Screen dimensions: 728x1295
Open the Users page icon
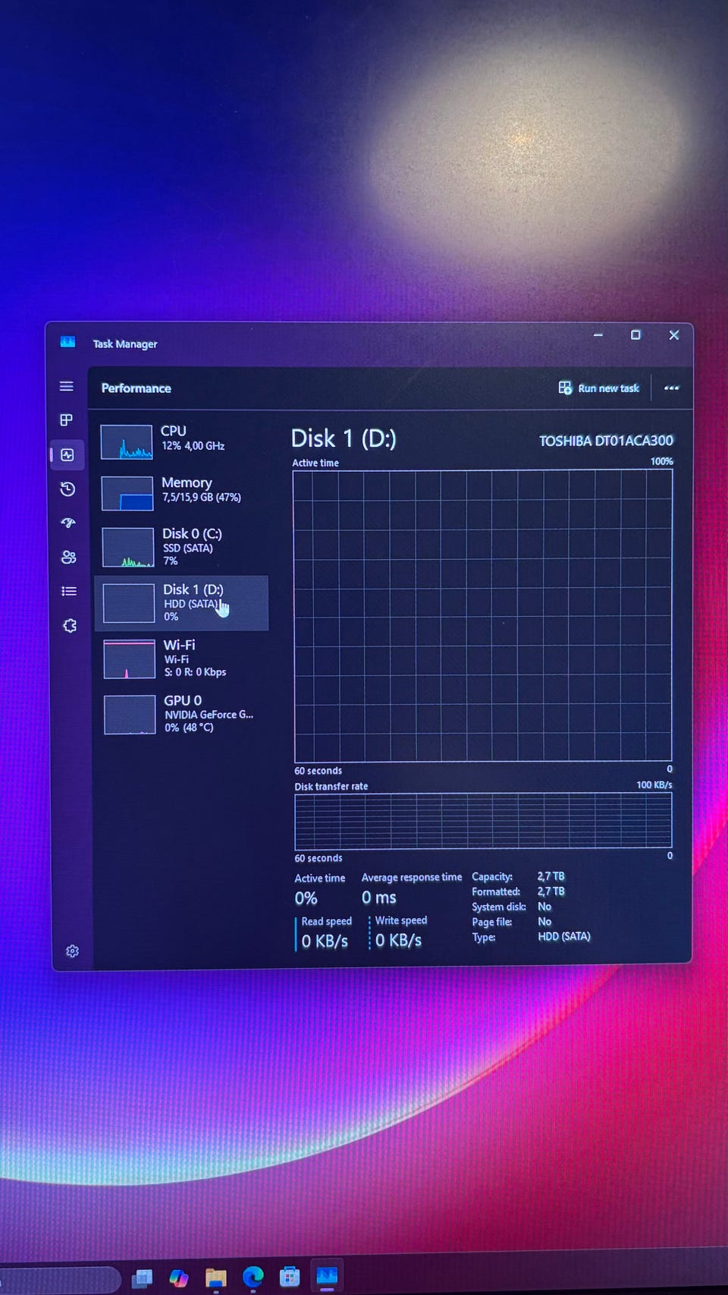[x=68, y=557]
